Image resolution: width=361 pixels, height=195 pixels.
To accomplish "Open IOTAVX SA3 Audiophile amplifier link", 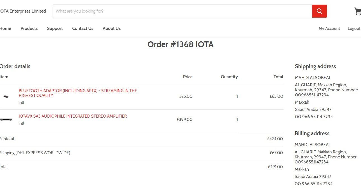I will [x=73, y=116].
